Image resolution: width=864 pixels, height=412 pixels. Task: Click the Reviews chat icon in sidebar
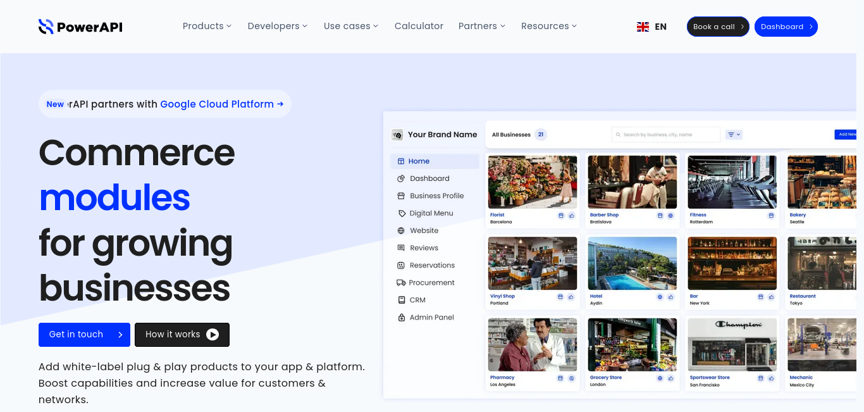(x=401, y=248)
